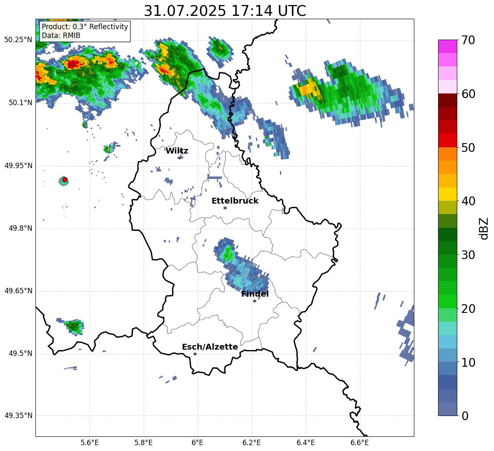Click the colorbar tick label 20
The width and height of the screenshot is (494, 451).
point(468,309)
